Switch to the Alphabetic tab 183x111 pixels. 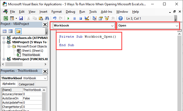[x=9, y=84]
